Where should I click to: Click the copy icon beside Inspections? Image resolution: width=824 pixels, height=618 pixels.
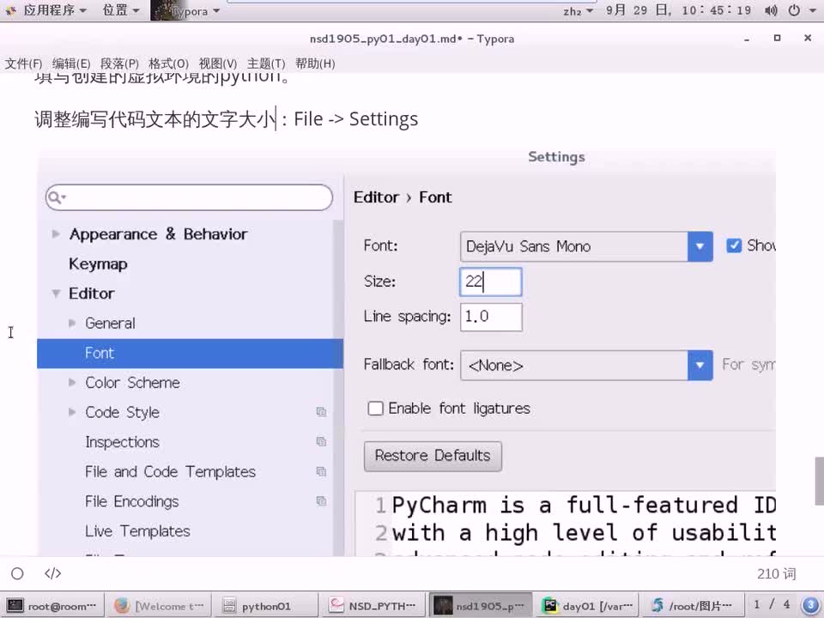[321, 442]
